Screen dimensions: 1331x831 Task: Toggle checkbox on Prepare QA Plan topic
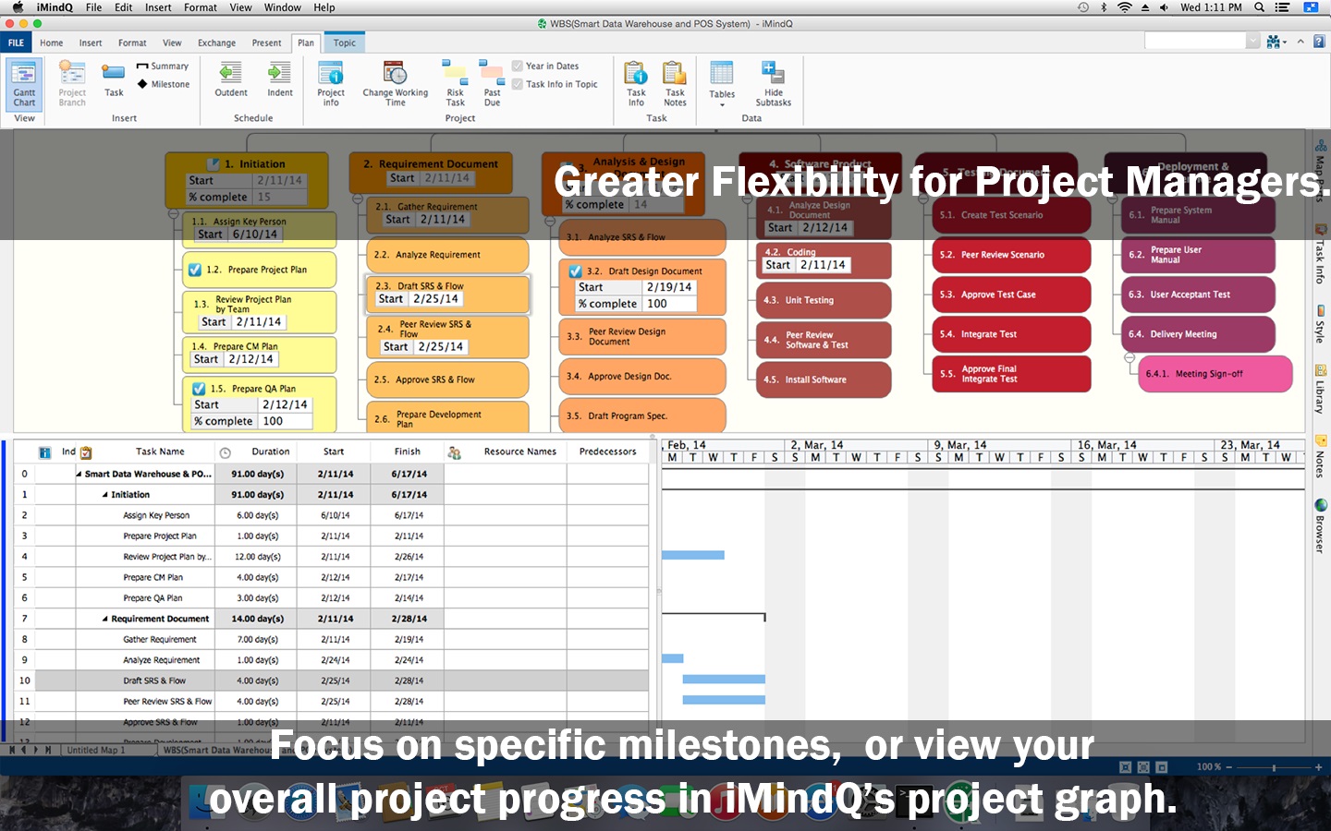point(199,389)
